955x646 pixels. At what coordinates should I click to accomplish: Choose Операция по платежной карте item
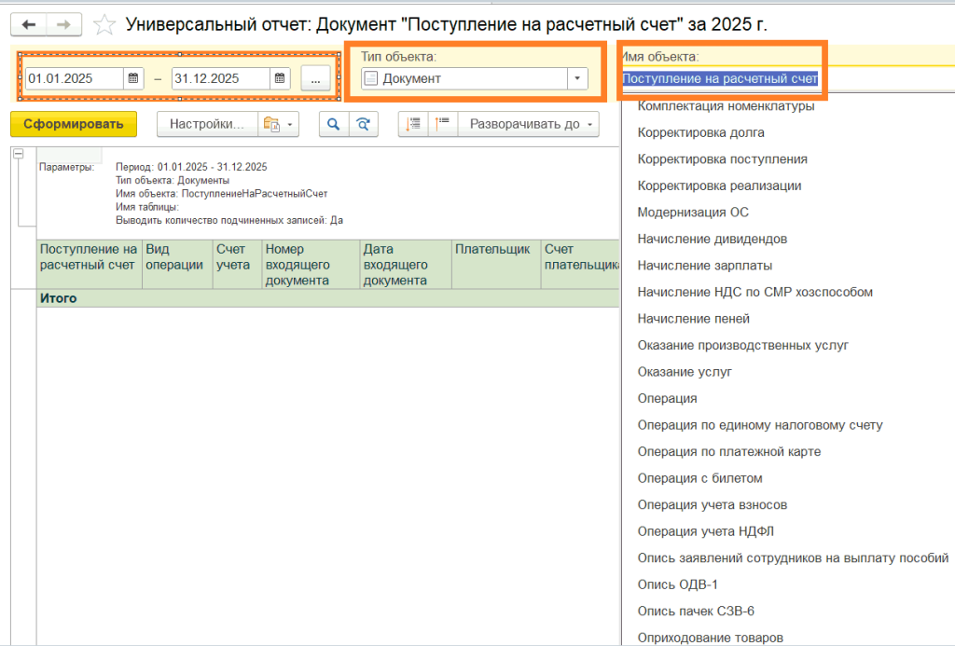[x=728, y=451]
